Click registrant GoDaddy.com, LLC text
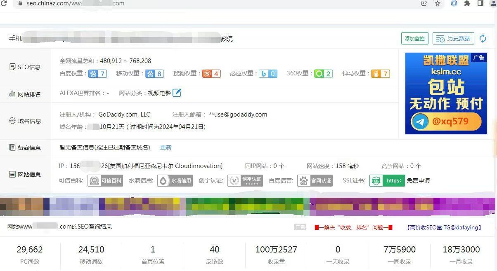This screenshot has width=497, height=271. [124, 114]
